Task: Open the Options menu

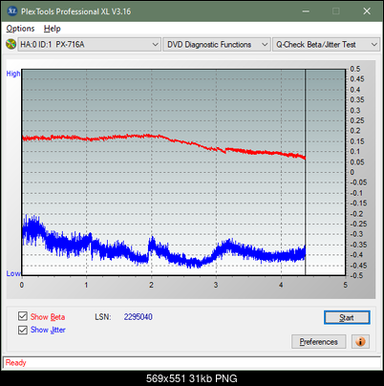Action: coord(20,29)
